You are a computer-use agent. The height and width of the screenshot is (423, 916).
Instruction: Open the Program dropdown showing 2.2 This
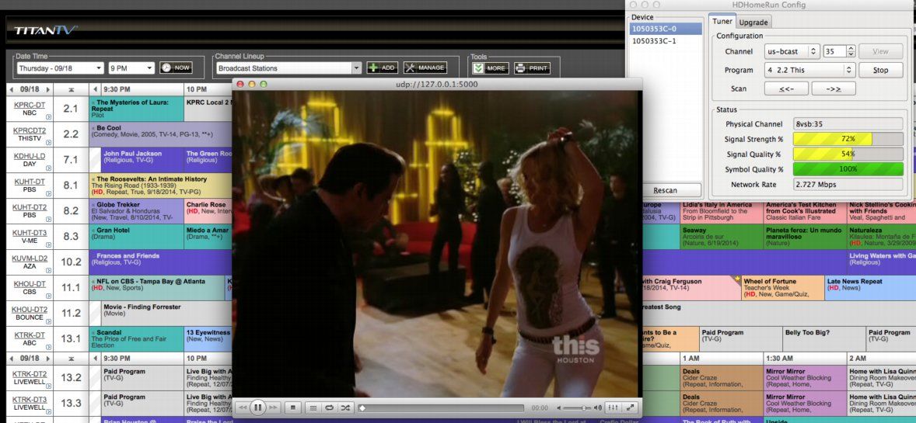(x=809, y=70)
